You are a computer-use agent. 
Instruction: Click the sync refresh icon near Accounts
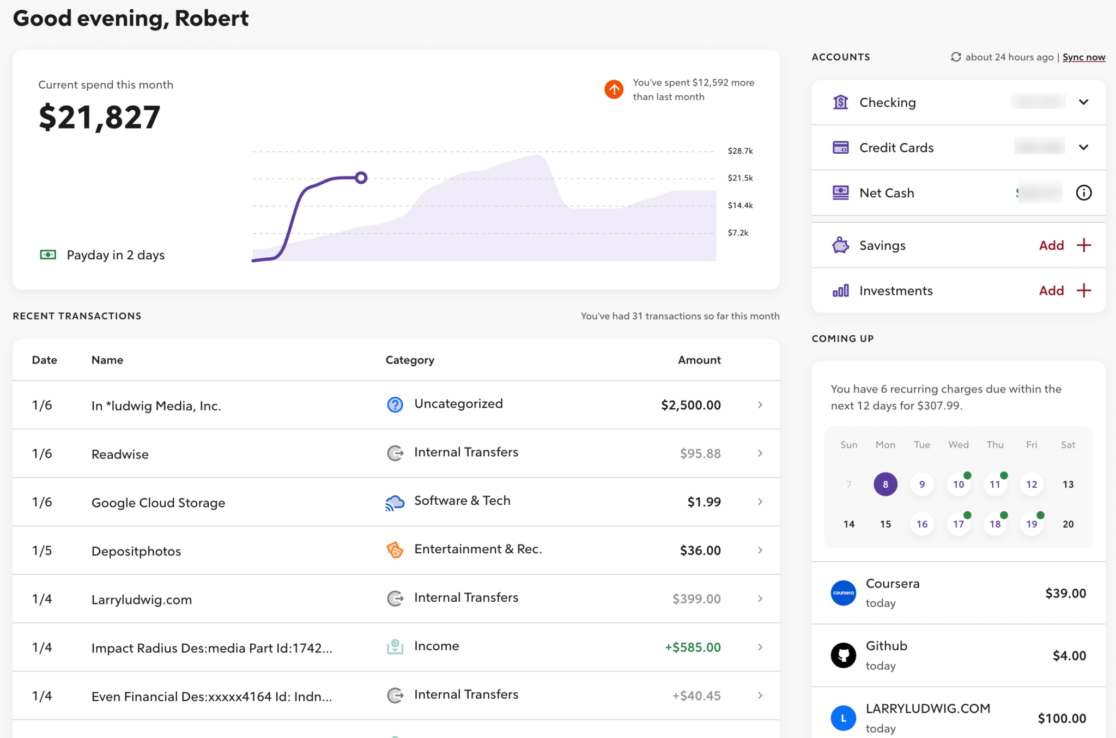[956, 57]
